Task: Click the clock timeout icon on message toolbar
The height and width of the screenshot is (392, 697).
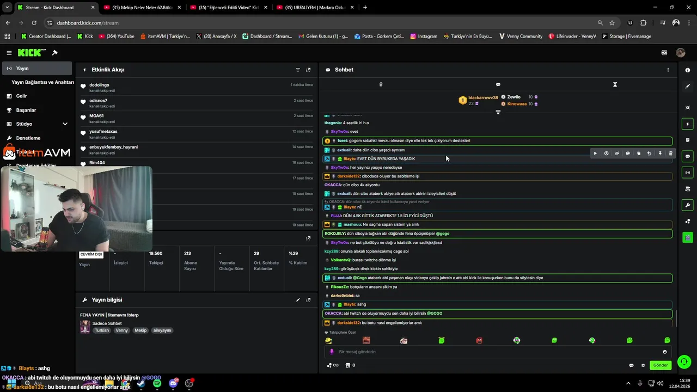Action: click(606, 154)
